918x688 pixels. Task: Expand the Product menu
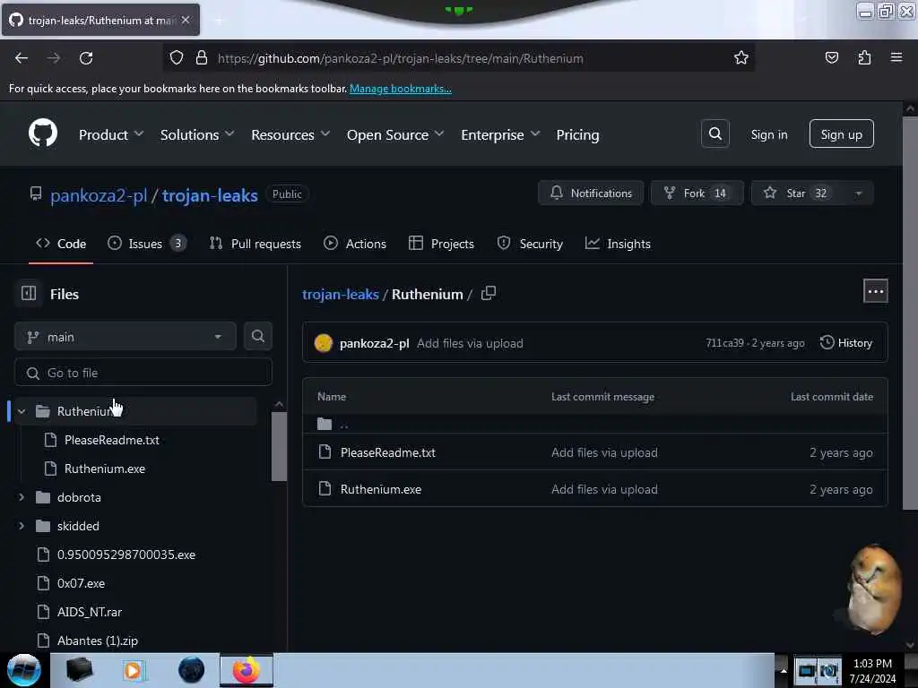111,134
